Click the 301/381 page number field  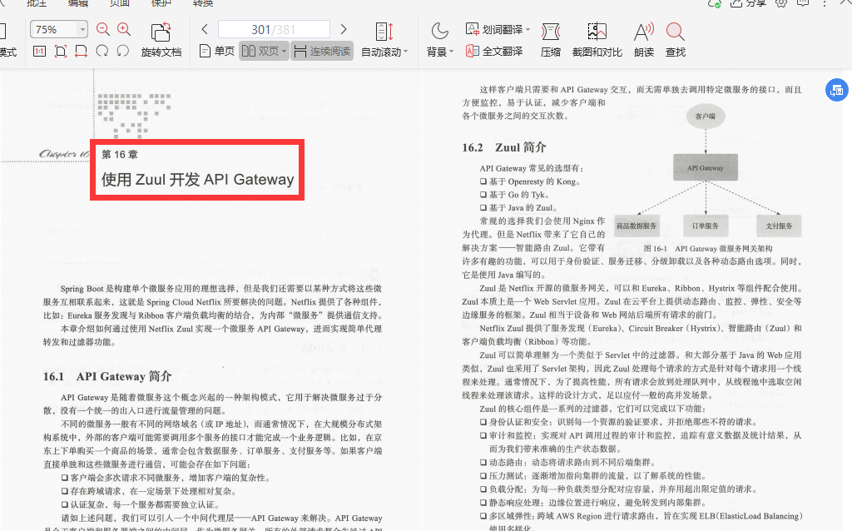pos(274,29)
